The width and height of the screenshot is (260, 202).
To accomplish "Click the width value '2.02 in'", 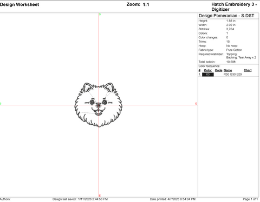I will coord(231,25).
